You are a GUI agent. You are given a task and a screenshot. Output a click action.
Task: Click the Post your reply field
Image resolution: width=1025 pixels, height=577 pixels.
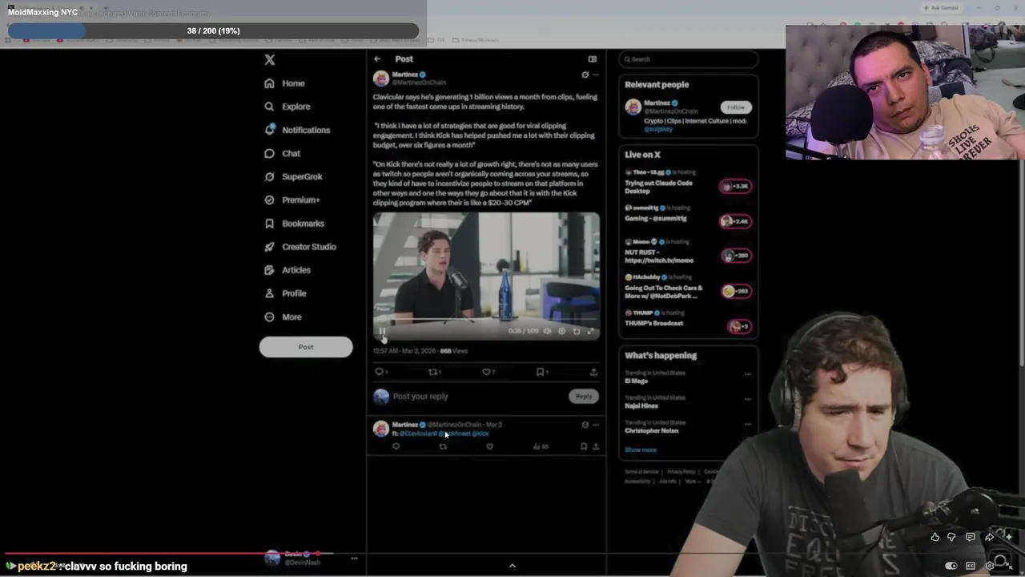[x=479, y=396]
